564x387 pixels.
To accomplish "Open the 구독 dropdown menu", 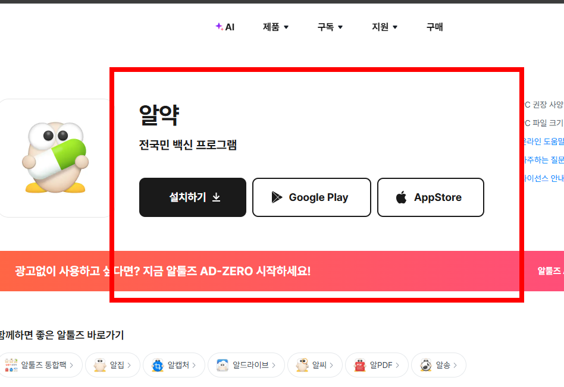I will [330, 27].
